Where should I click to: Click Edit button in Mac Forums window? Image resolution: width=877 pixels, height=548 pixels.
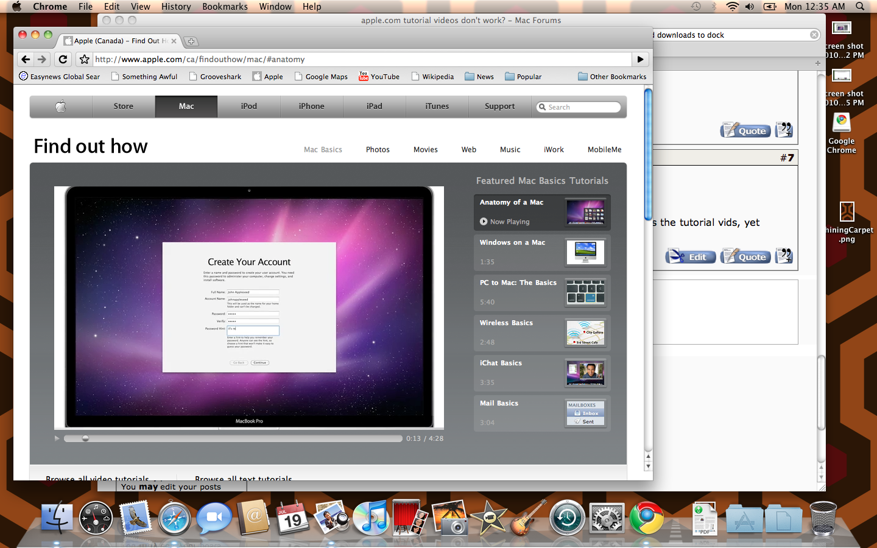point(690,256)
